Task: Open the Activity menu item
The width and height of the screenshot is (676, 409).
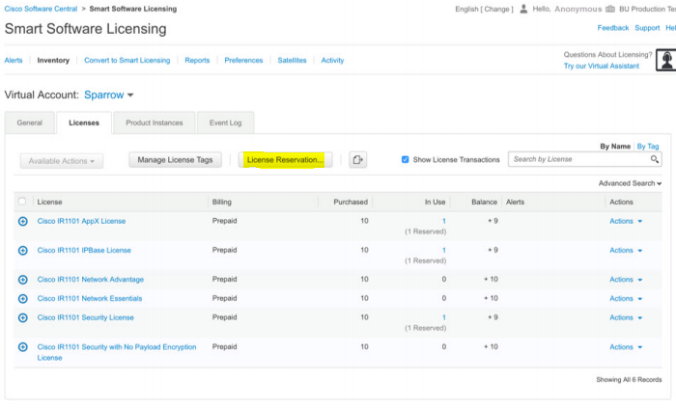Action: point(332,60)
